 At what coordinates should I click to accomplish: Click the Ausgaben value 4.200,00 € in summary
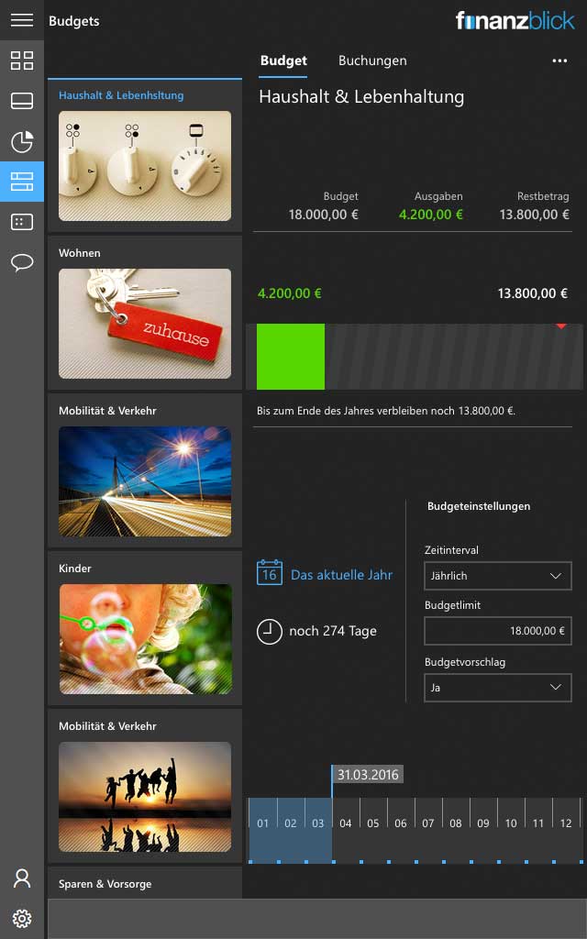[431, 215]
